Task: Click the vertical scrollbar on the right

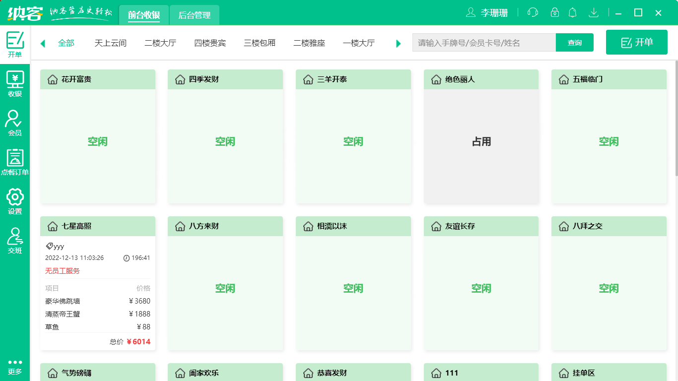Action: [676, 119]
